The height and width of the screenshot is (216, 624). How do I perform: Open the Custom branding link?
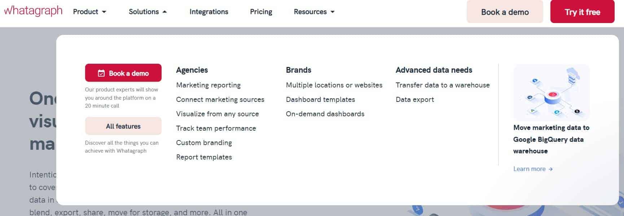(204, 143)
